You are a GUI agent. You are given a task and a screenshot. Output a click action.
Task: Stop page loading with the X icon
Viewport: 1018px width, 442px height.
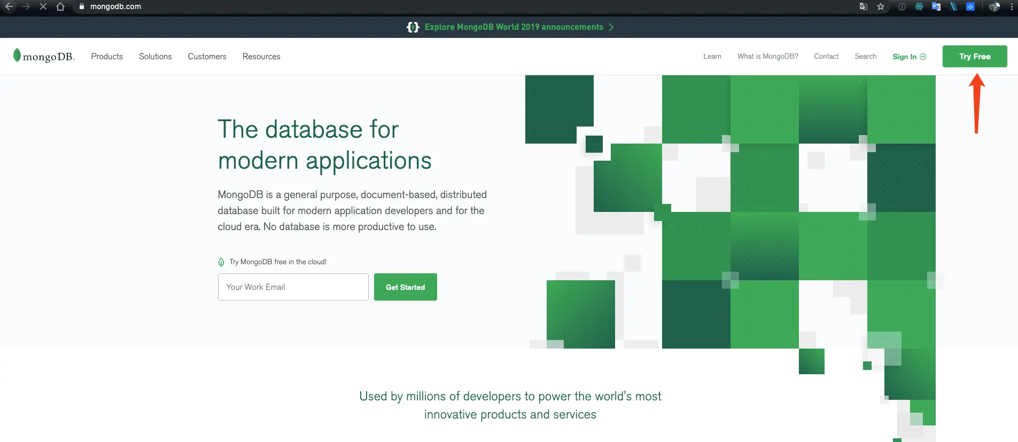(43, 6)
